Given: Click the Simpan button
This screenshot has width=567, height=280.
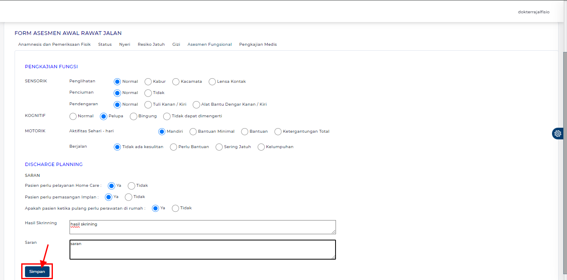Looking at the screenshot, I should (x=37, y=272).
